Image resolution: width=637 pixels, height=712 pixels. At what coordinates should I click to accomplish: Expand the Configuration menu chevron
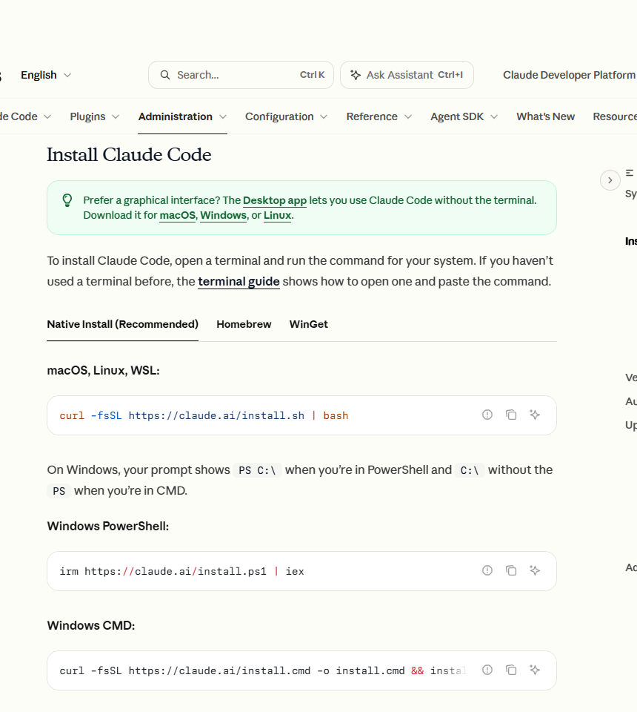click(x=324, y=116)
